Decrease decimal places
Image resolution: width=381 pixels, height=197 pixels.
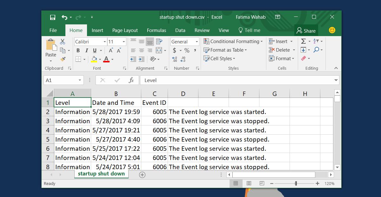pos(183,59)
